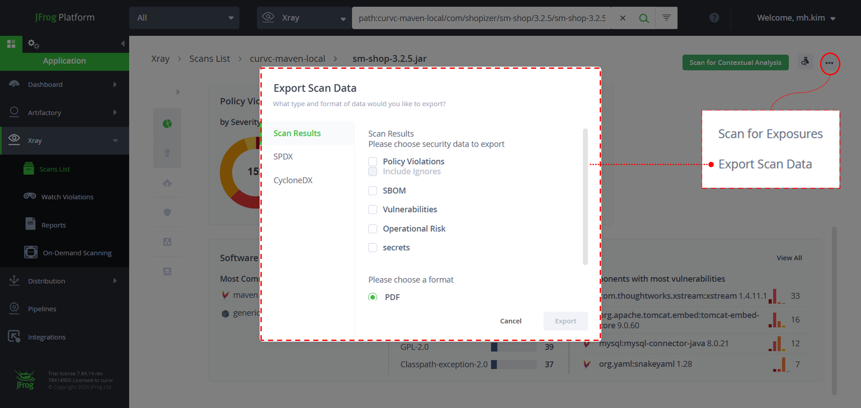Click the search magnifier icon
The width and height of the screenshot is (861, 408).
(644, 18)
